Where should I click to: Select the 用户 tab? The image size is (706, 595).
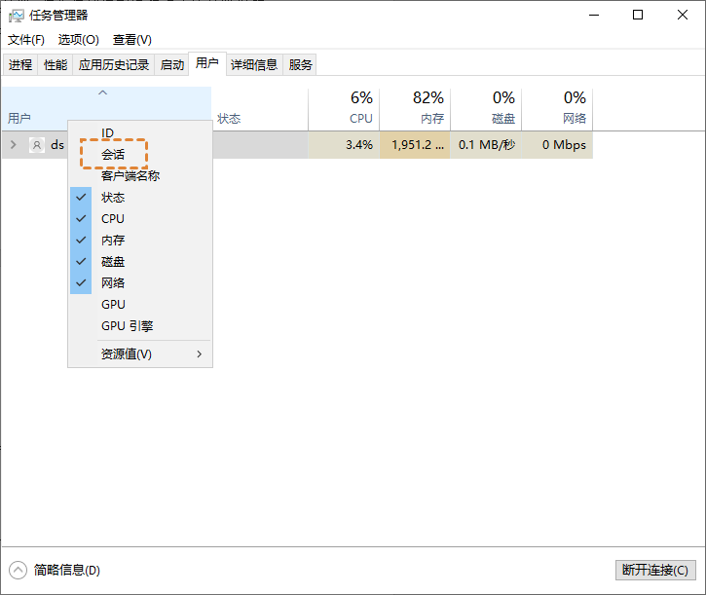207,63
